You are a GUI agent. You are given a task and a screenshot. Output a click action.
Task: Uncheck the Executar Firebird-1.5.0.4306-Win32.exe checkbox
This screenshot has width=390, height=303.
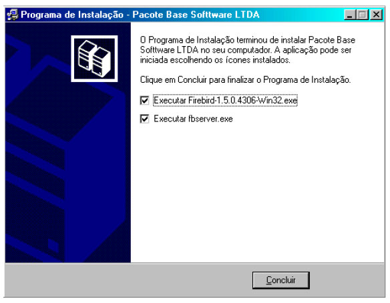[144, 100]
